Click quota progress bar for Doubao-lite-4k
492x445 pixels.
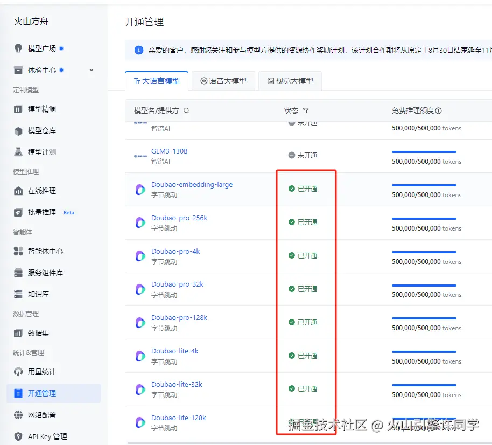click(424, 352)
